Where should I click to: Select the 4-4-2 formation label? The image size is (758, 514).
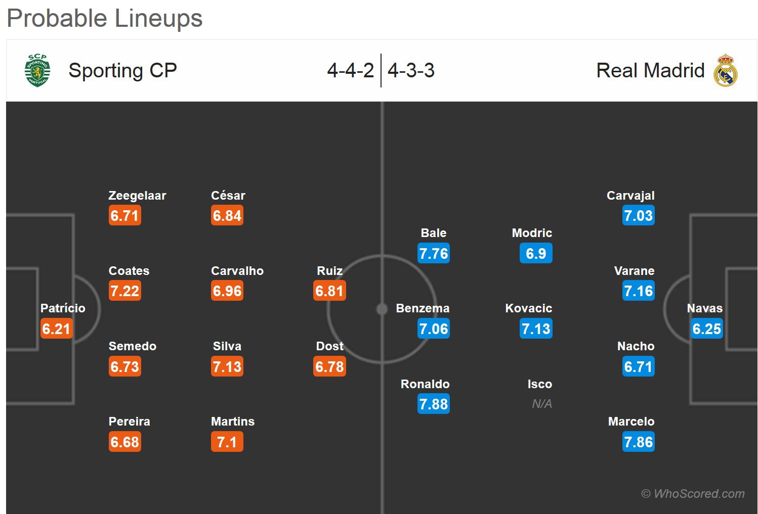coord(350,70)
